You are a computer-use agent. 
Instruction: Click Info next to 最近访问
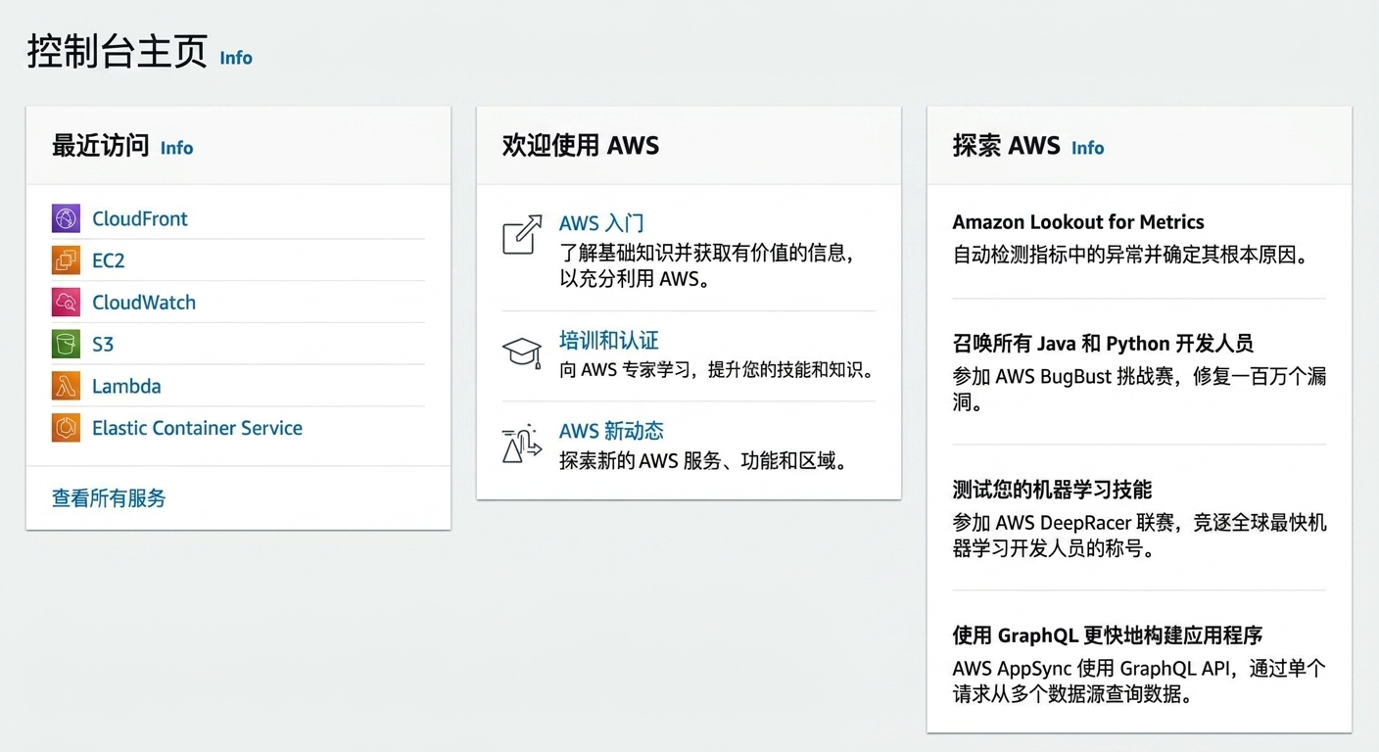tap(177, 148)
